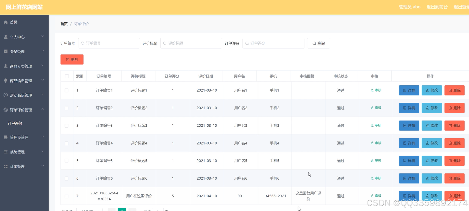The height and width of the screenshot is (211, 469).
Task: Click inside the 订单编号 search input
Action: 109,43
